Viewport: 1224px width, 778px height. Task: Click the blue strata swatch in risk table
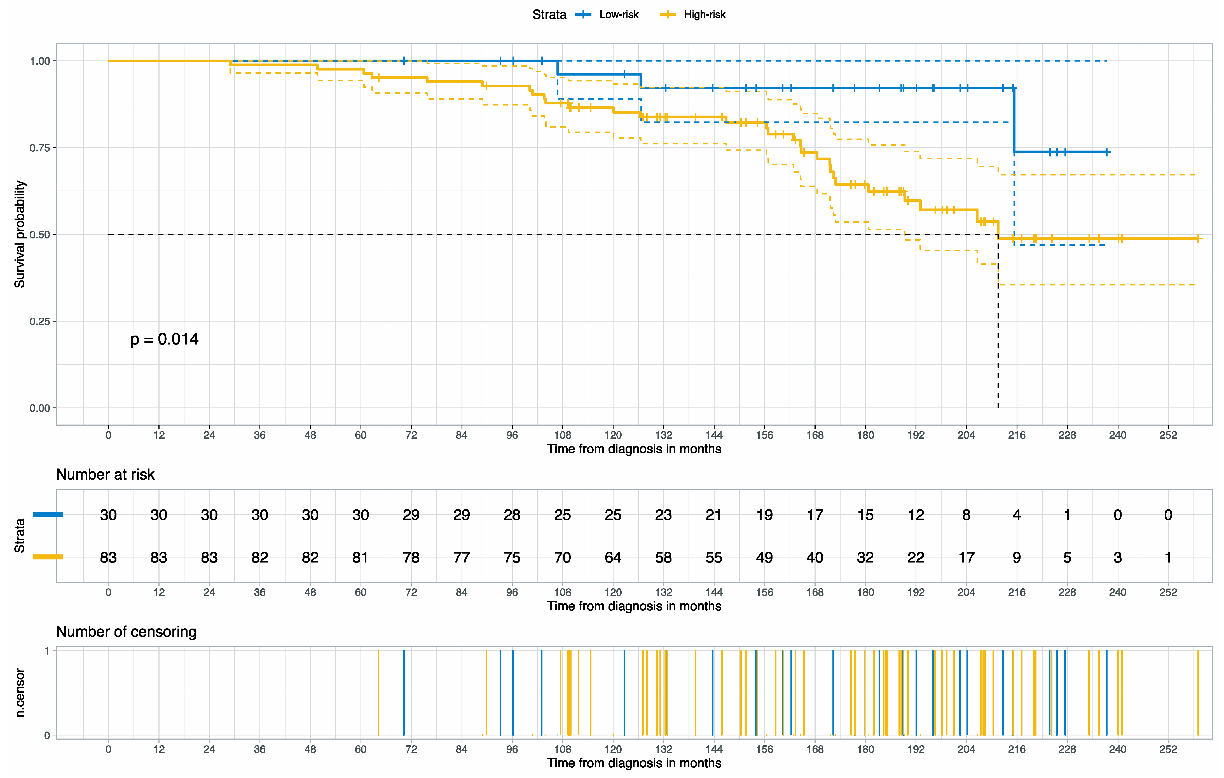pos(48,514)
